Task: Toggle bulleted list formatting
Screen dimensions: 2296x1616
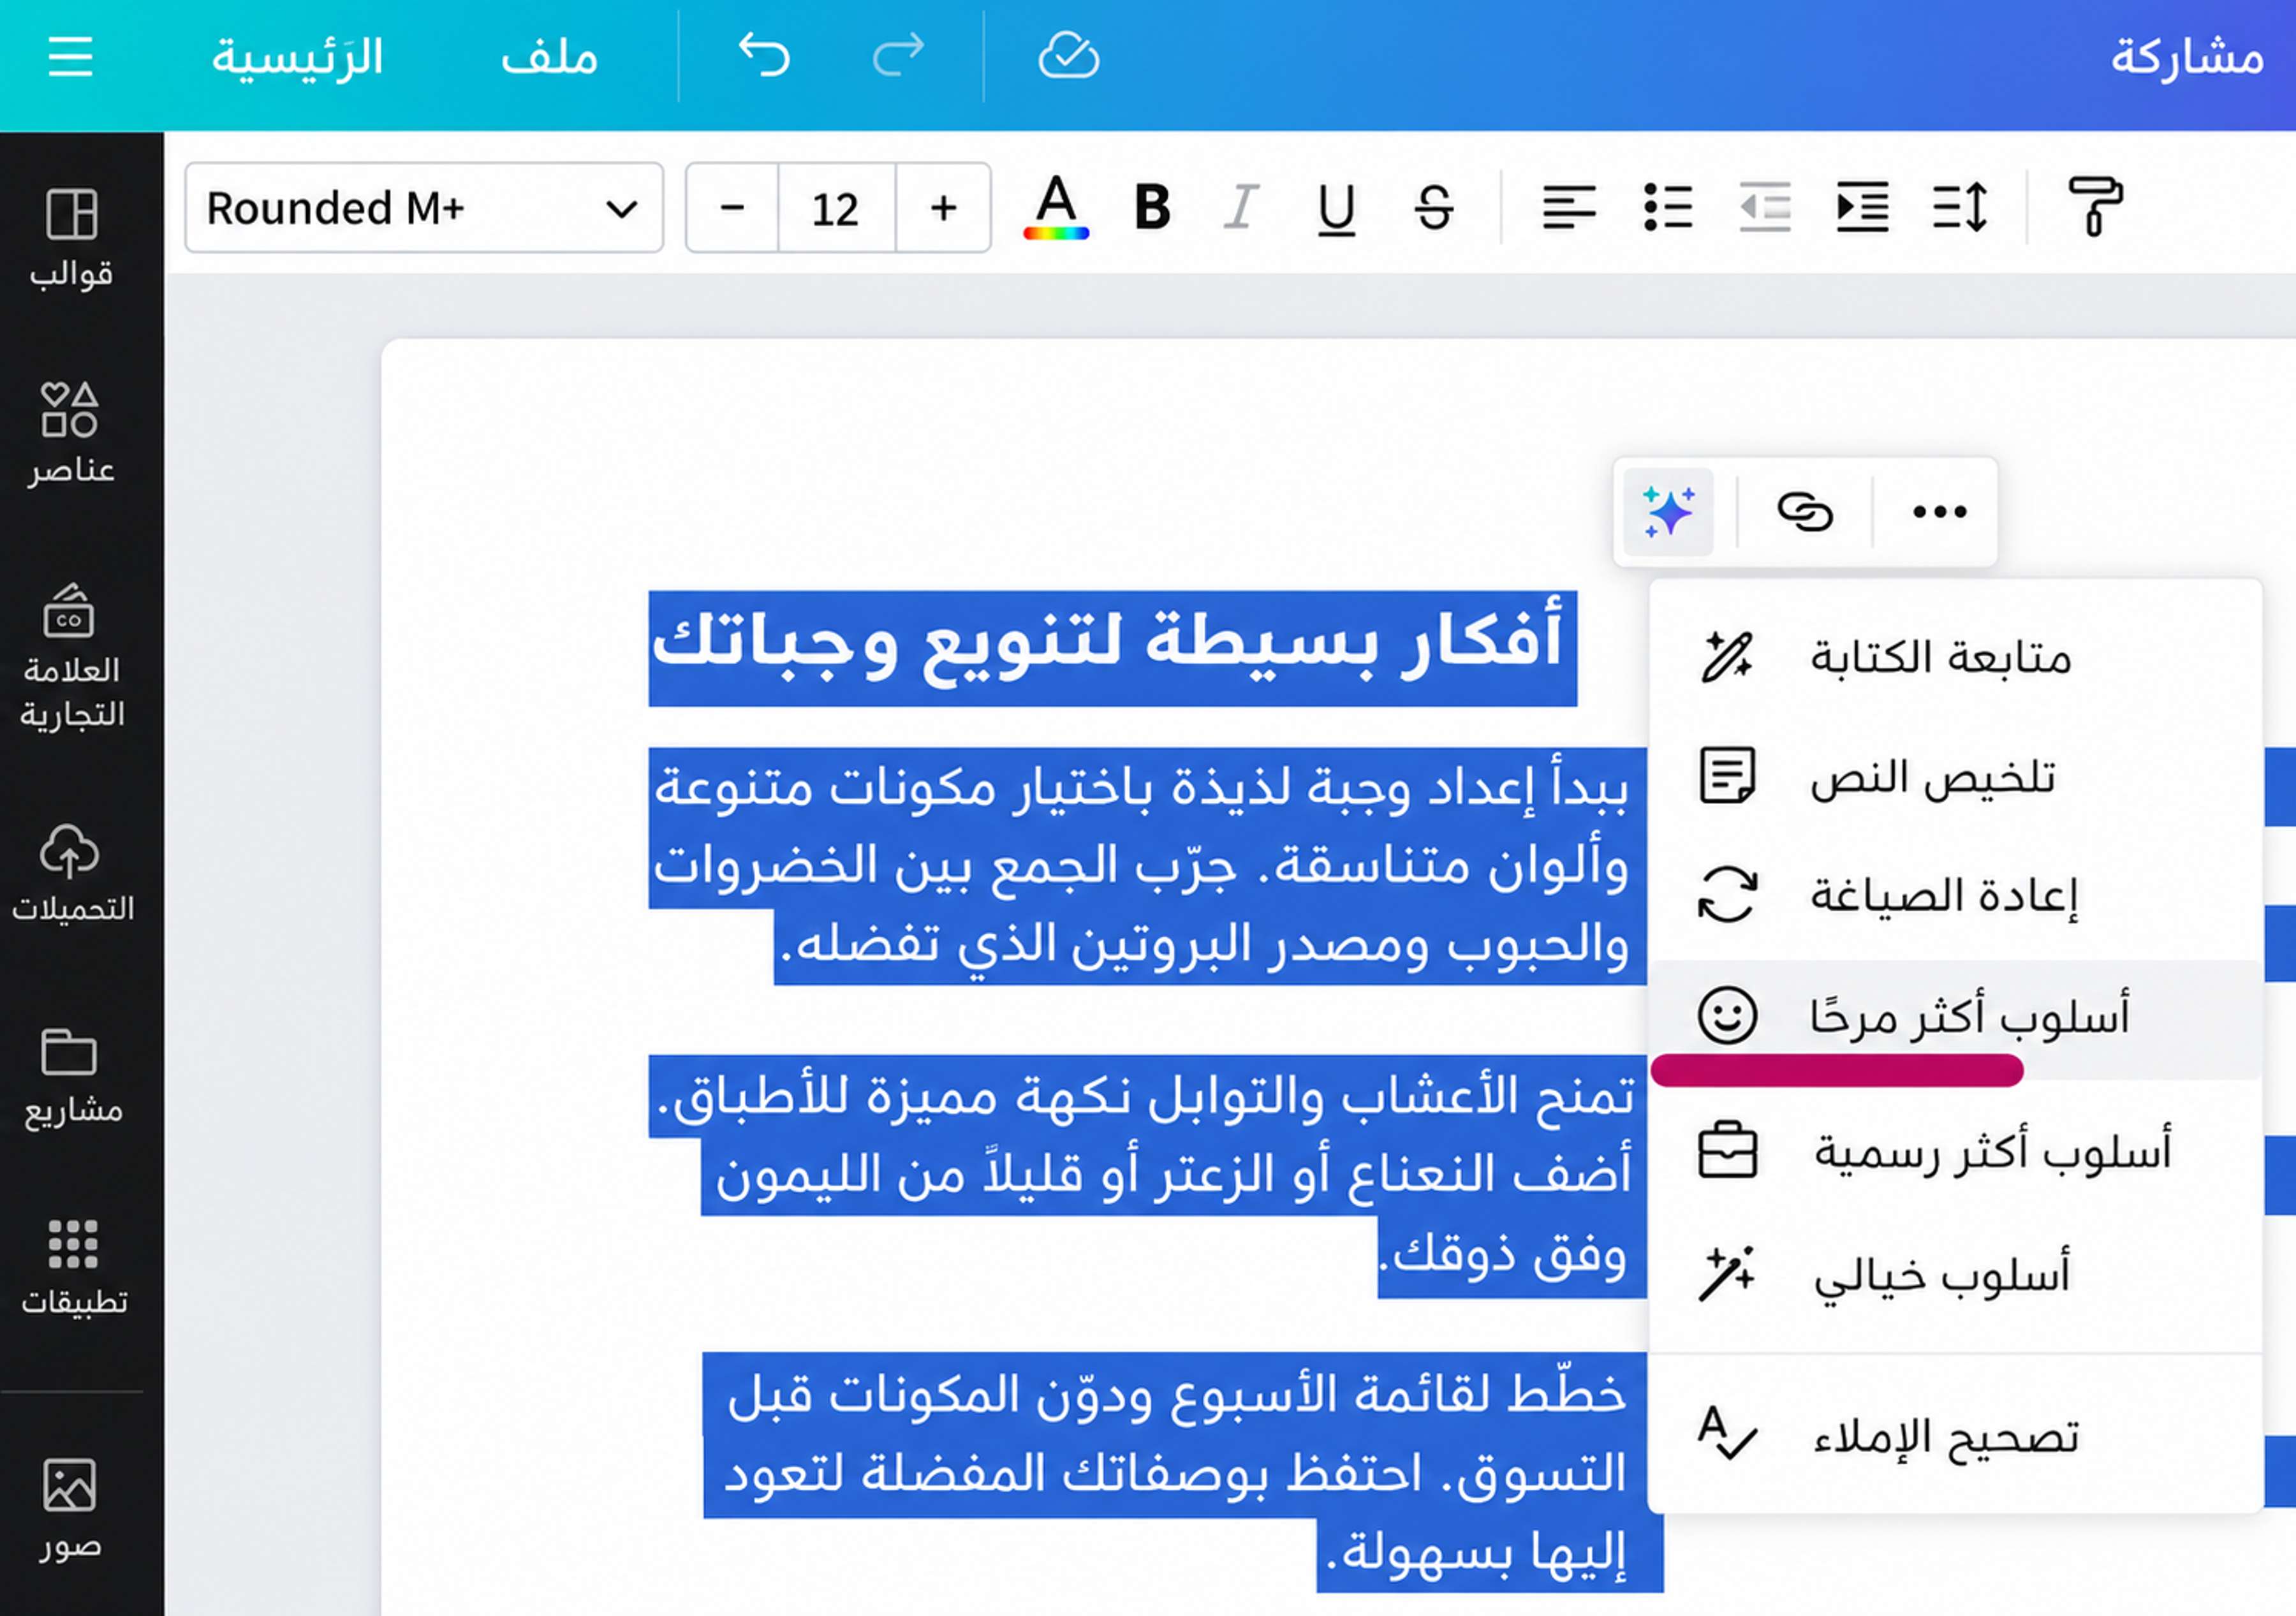Action: 1667,208
